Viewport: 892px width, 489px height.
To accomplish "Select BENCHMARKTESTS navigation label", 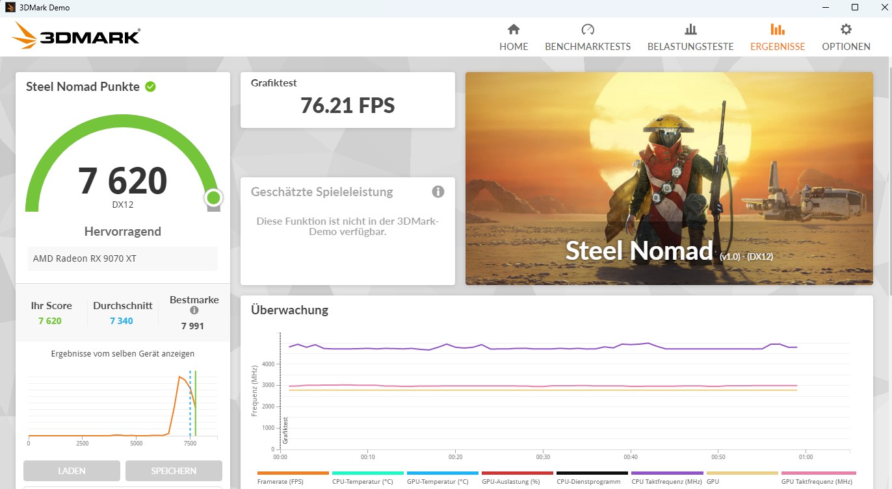I will click(x=588, y=47).
